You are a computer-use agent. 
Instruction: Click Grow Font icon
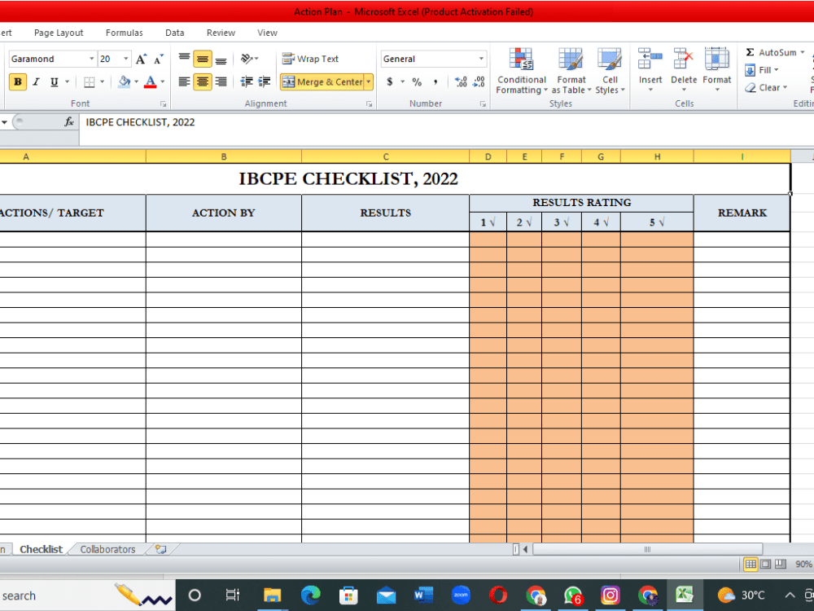click(141, 59)
